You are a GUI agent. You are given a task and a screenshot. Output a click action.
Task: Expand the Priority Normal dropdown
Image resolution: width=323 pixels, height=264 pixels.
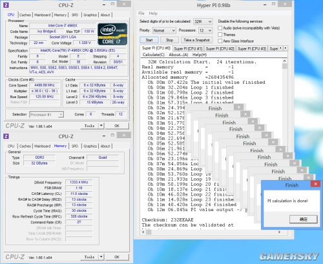[164, 30]
